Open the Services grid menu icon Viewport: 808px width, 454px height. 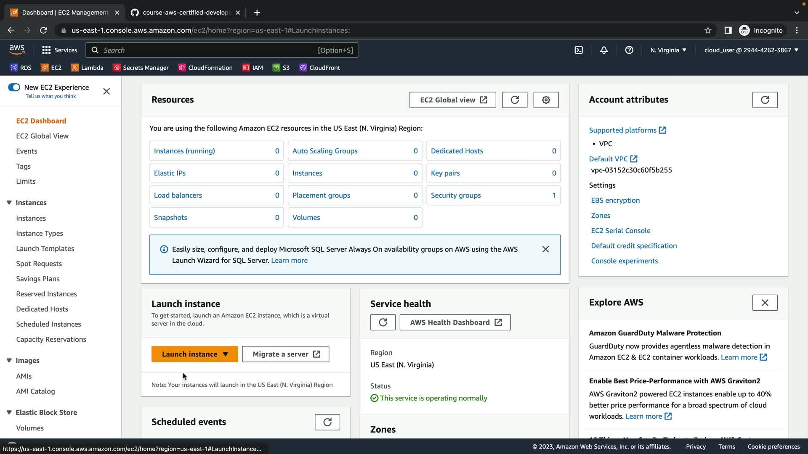pos(46,50)
